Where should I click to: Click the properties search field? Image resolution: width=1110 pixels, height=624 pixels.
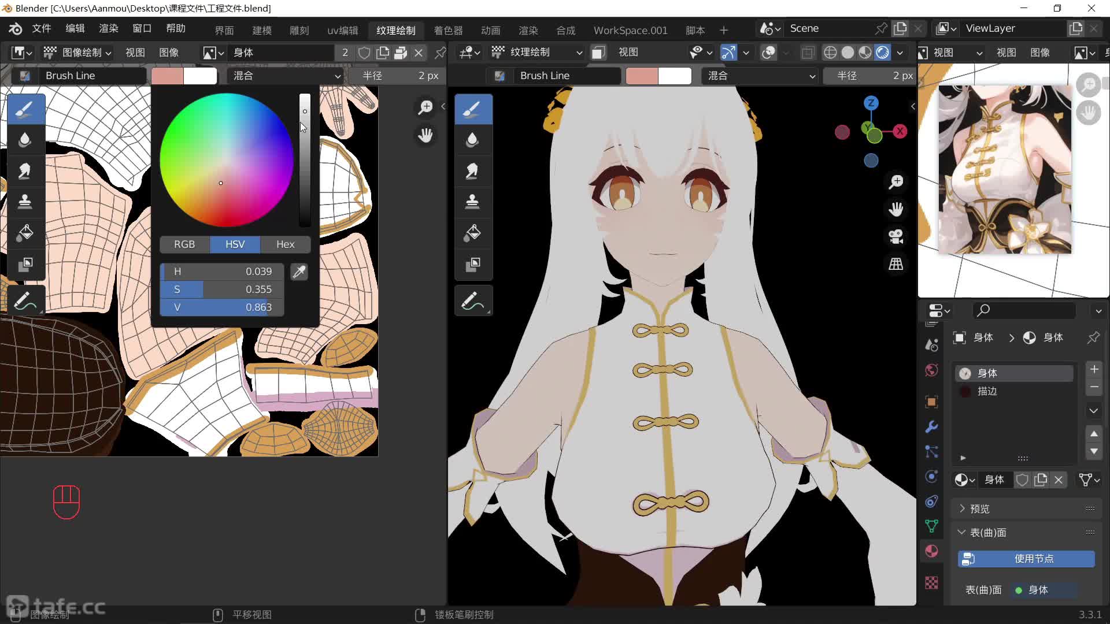click(1023, 311)
